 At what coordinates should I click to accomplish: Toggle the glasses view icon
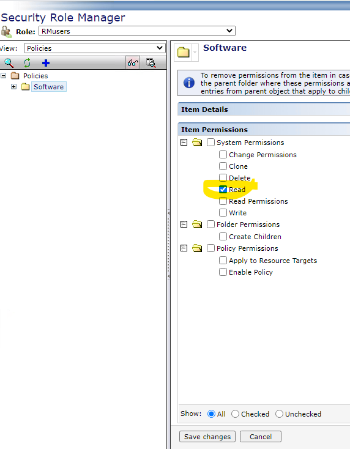click(133, 62)
